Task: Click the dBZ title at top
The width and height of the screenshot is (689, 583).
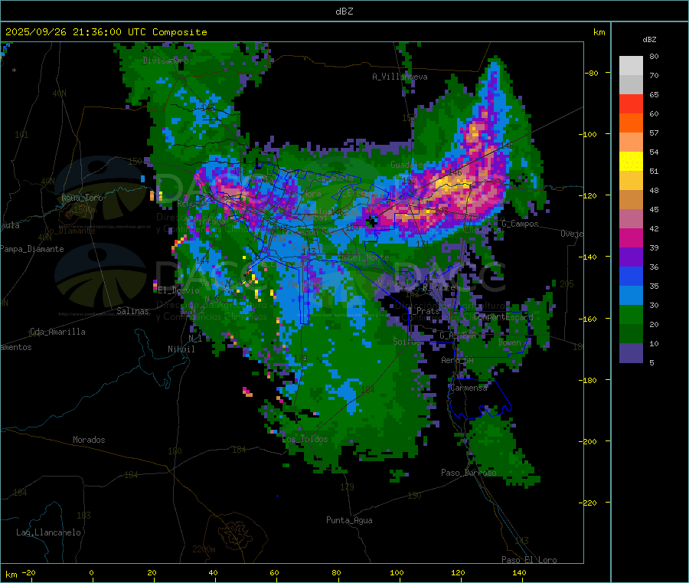Action: 344,11
